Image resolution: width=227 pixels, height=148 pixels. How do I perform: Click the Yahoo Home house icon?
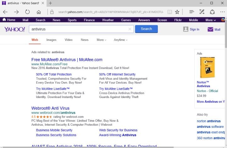click(x=4, y=20)
